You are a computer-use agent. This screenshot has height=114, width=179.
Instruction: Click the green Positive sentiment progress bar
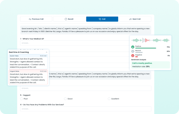pos(145,48)
